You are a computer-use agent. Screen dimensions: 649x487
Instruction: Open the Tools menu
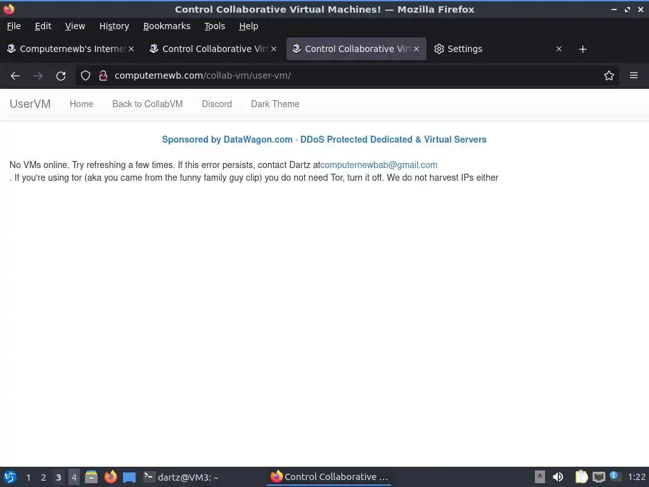coord(214,26)
